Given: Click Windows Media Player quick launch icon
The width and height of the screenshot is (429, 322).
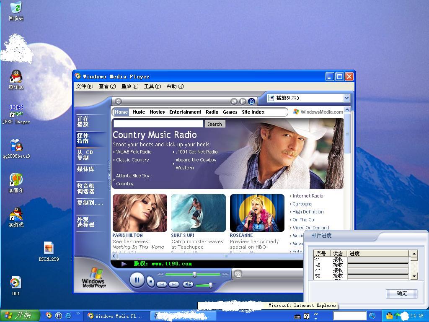Looking at the screenshot, I should (x=49, y=316).
